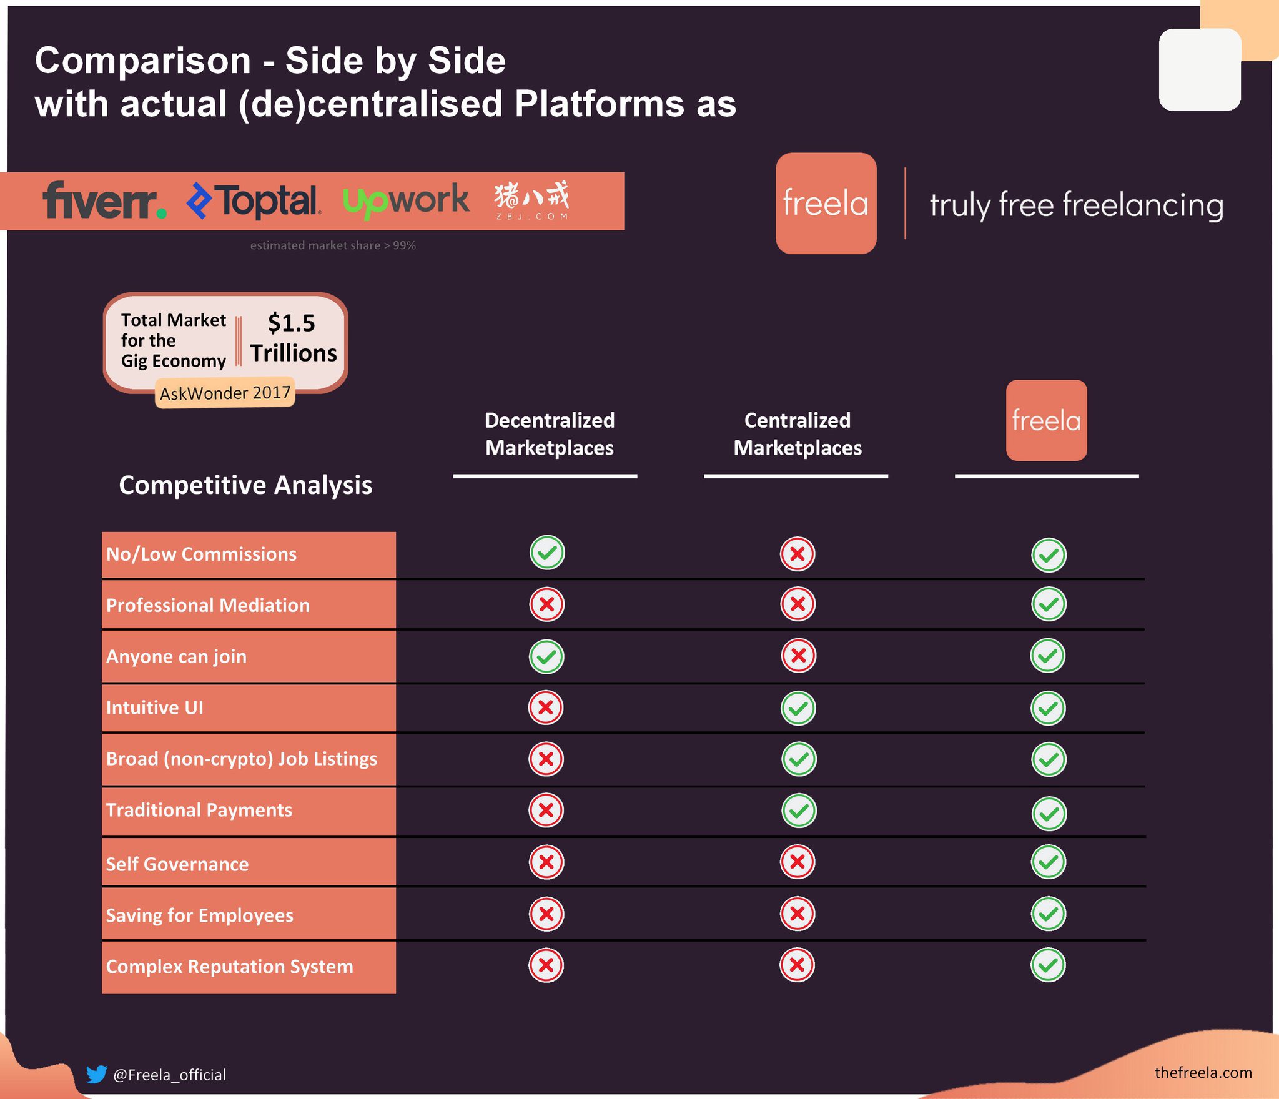Open the thefreela.com link

1203,1072
